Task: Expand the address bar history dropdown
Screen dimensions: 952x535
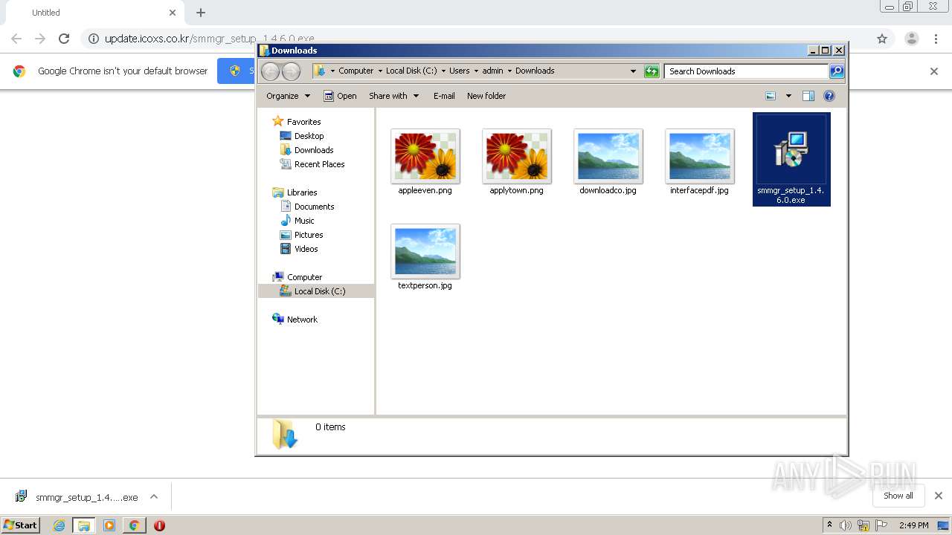Action: 633,71
